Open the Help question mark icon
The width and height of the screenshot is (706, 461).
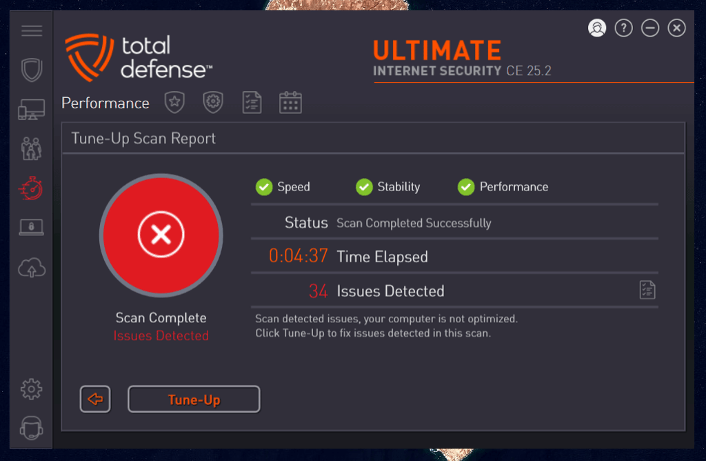pyautogui.click(x=623, y=28)
